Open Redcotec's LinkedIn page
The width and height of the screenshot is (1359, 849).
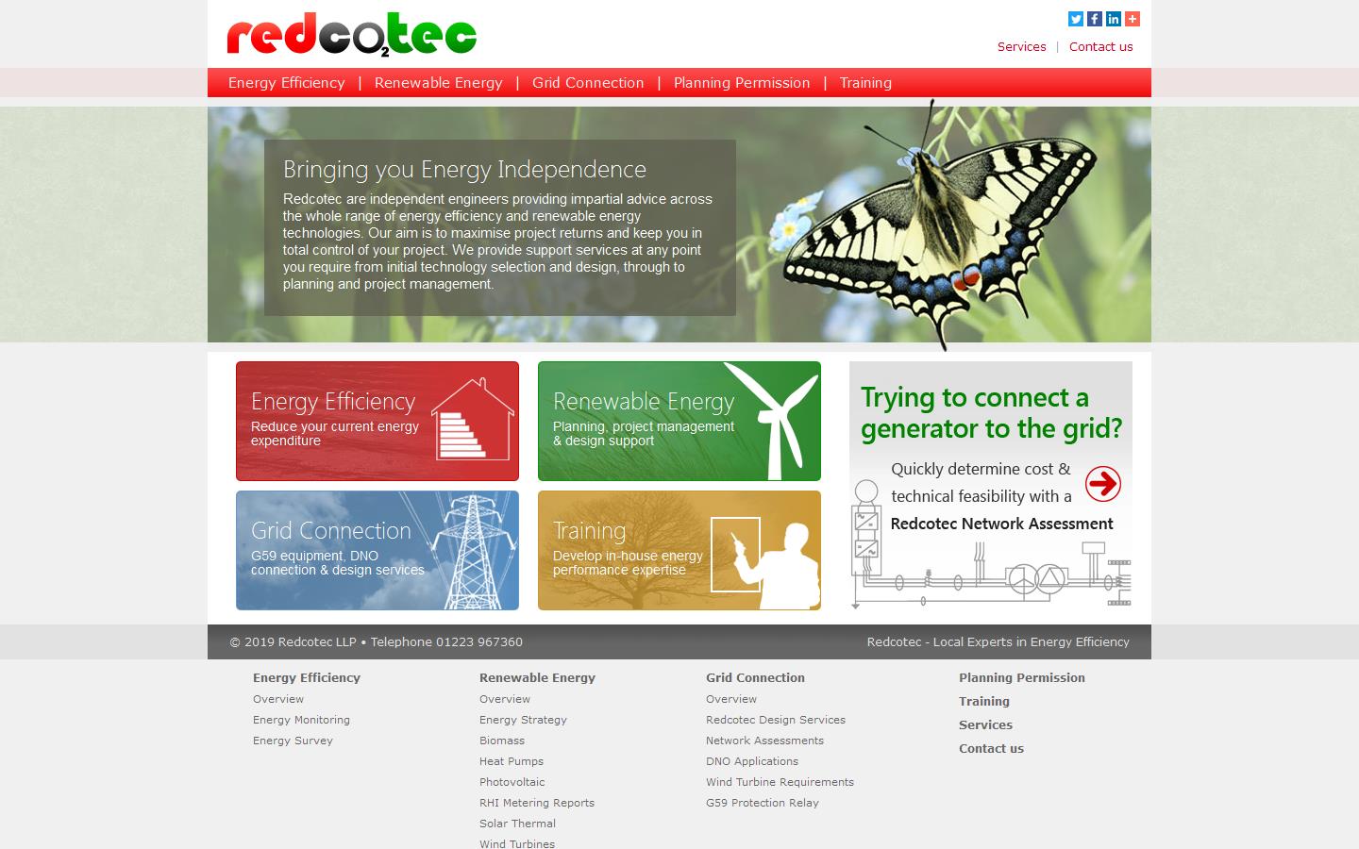click(x=1113, y=19)
